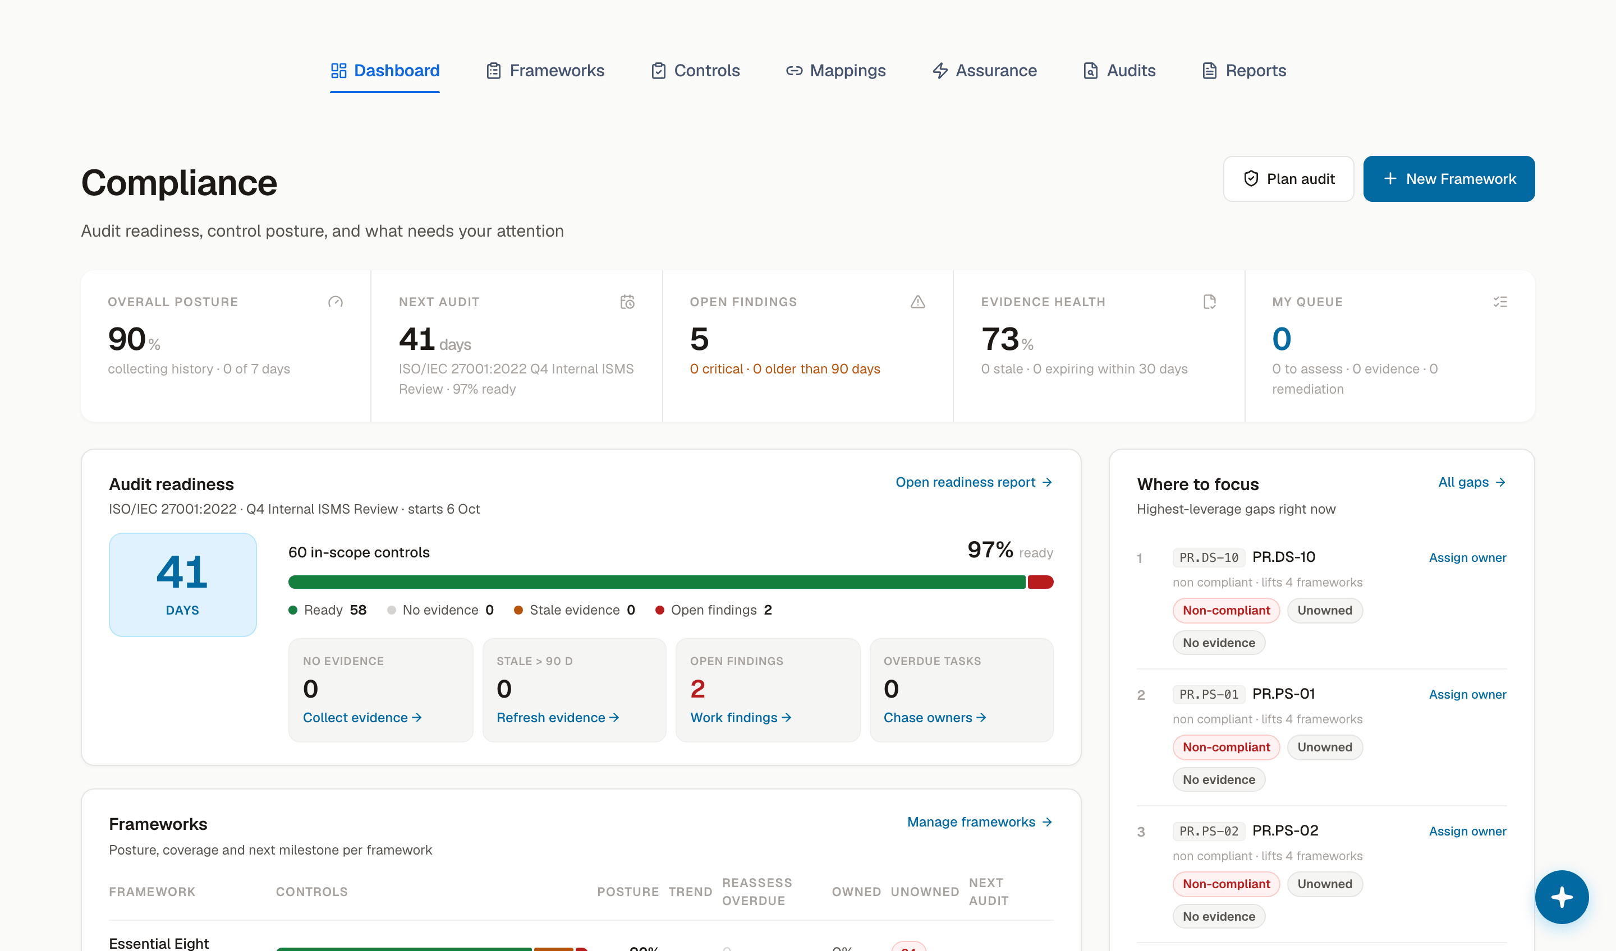This screenshot has height=951, width=1616.
Task: Click the 90% overall posture value
Action: pyautogui.click(x=134, y=339)
